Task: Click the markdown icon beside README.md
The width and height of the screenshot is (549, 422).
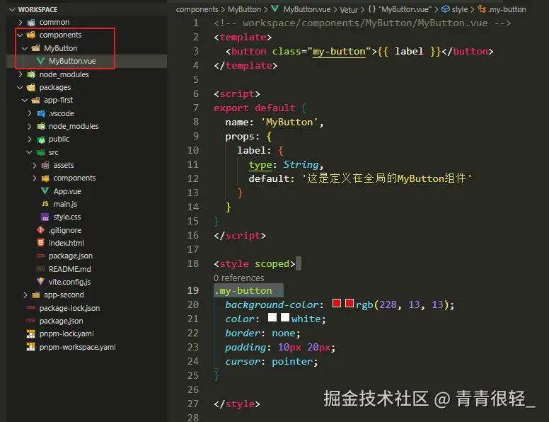Action: (40, 269)
